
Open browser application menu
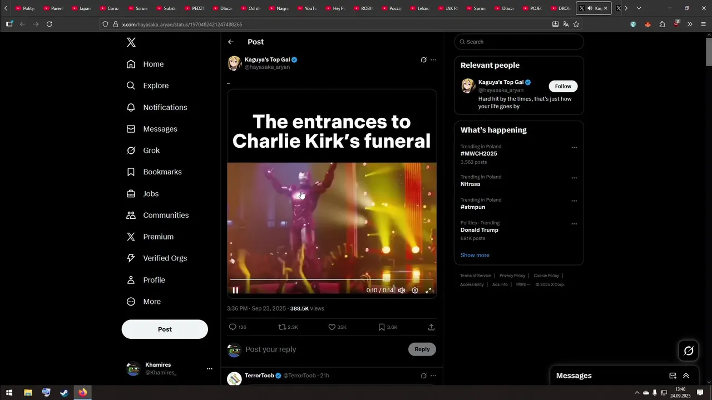[x=703, y=24]
